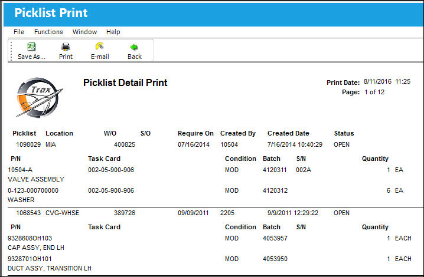Viewport: 424px width, 277px height.
Task: Open the File menu
Action: [x=19, y=32]
